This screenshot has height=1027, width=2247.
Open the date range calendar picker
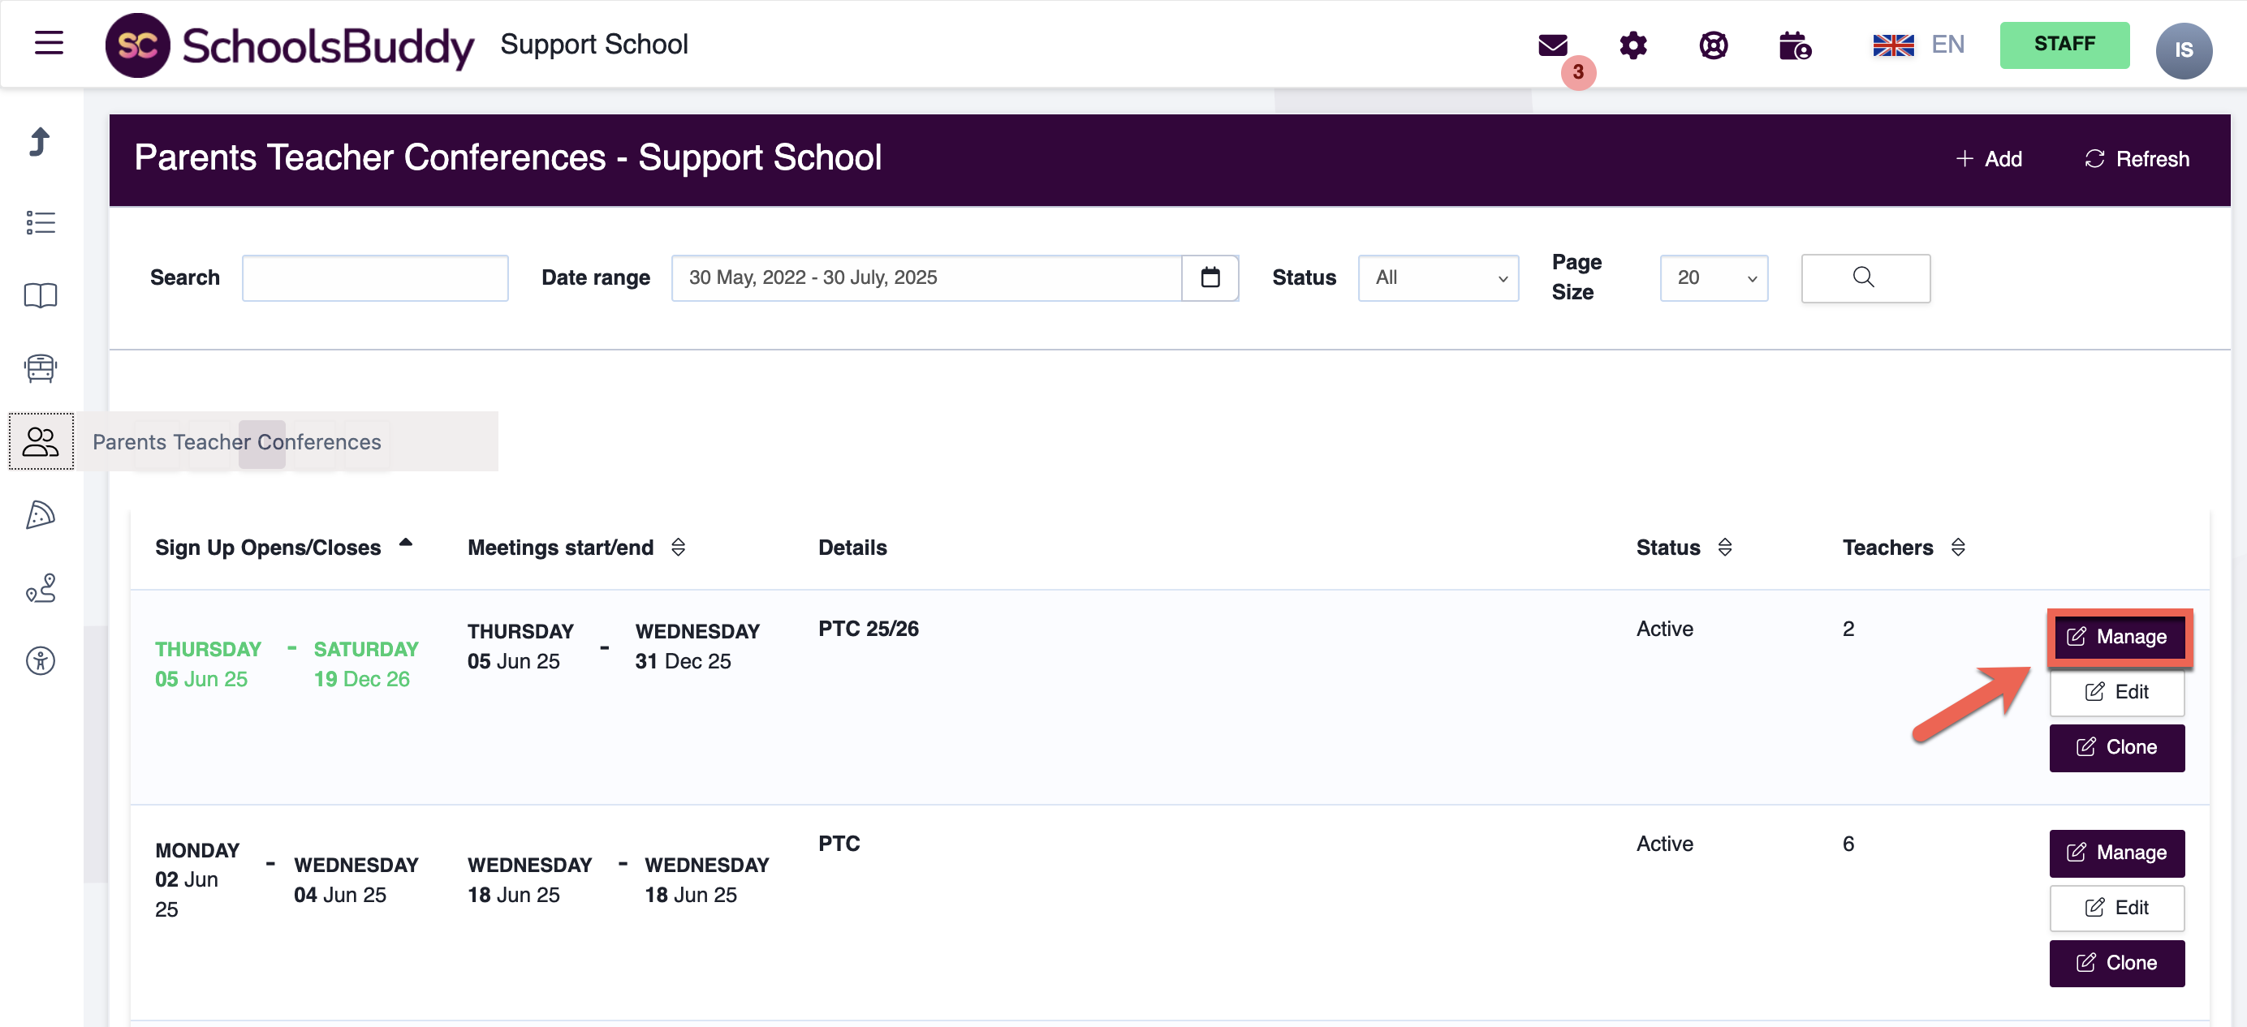[1210, 277]
